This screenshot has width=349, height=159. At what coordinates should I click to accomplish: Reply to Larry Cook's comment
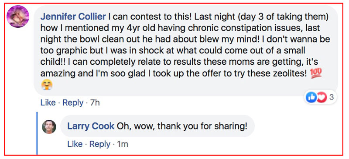100,144
